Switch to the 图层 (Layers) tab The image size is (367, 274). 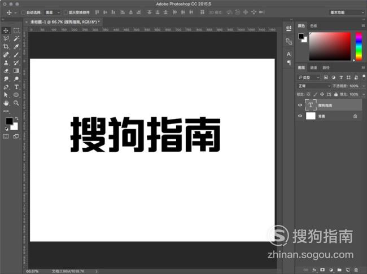[302, 68]
